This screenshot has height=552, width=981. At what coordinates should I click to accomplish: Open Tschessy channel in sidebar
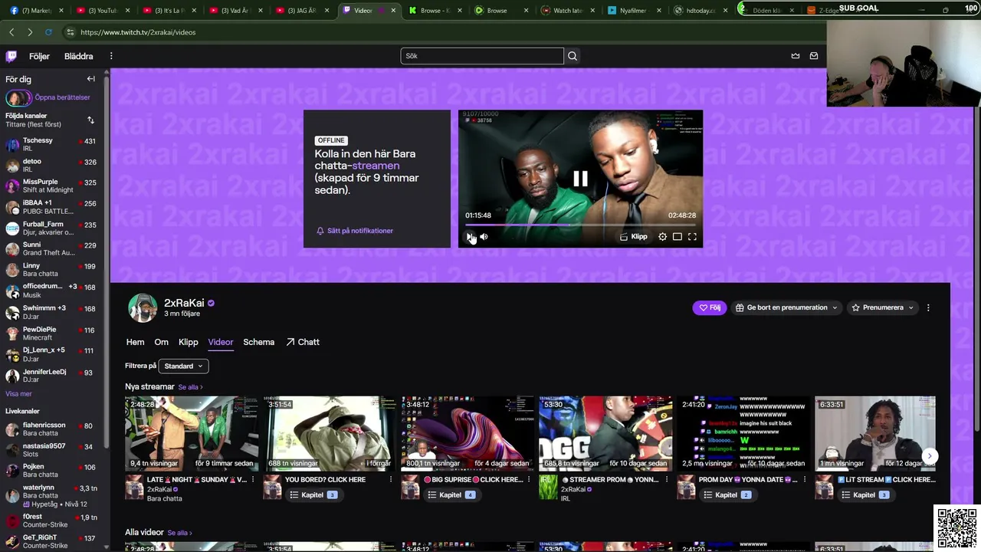51,144
